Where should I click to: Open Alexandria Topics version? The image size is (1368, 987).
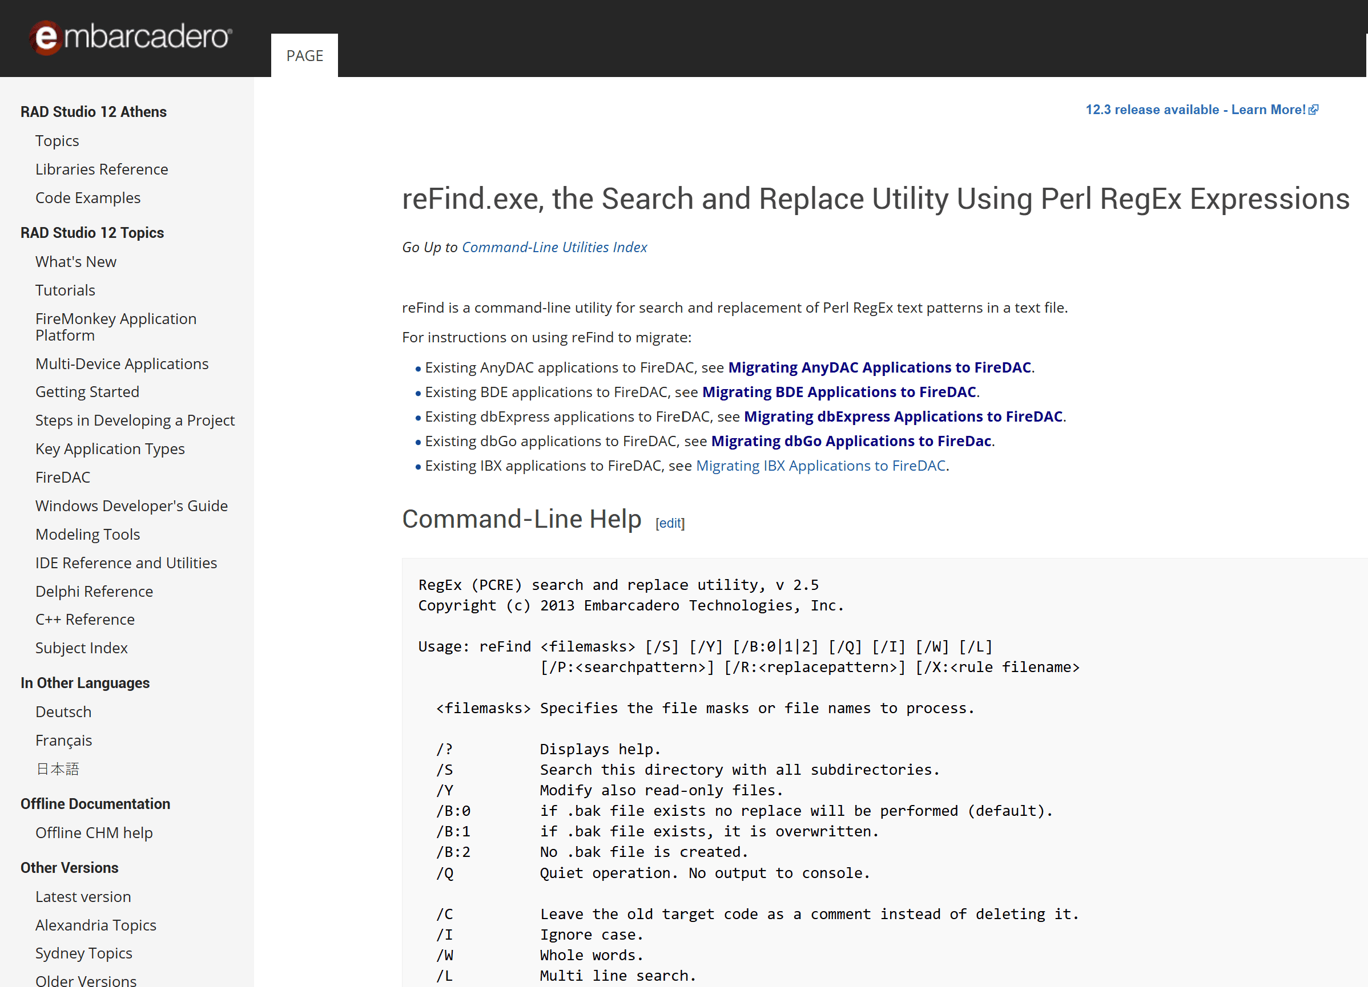pos(96,925)
